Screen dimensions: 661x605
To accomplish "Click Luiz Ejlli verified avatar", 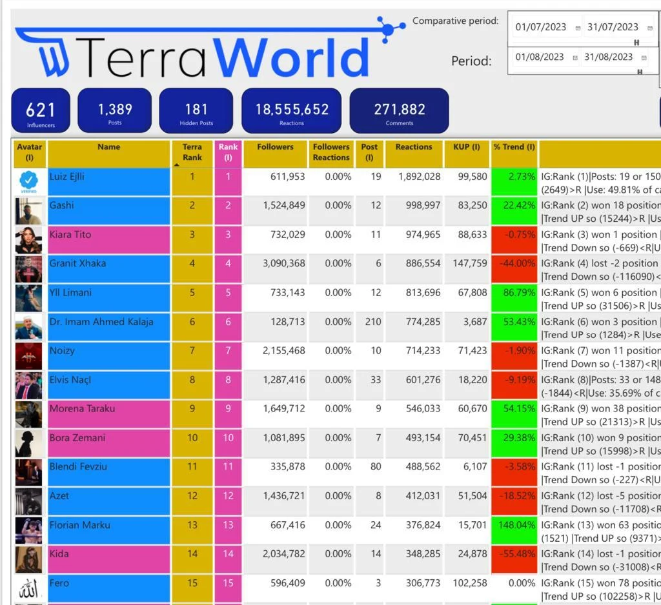I will pos(28,182).
